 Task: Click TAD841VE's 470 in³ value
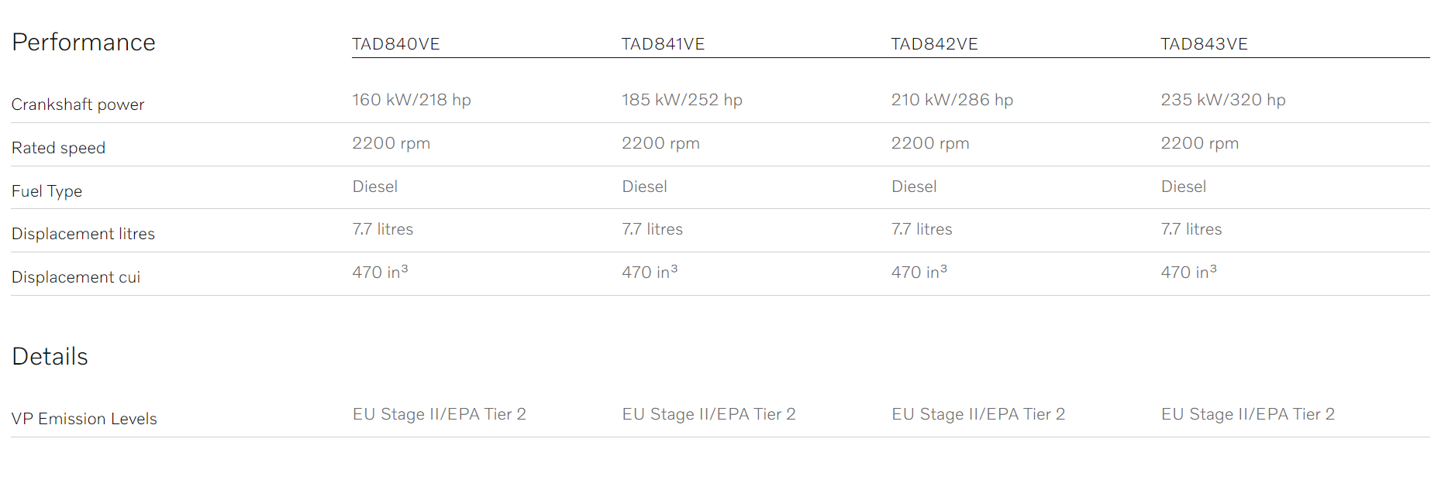click(650, 272)
